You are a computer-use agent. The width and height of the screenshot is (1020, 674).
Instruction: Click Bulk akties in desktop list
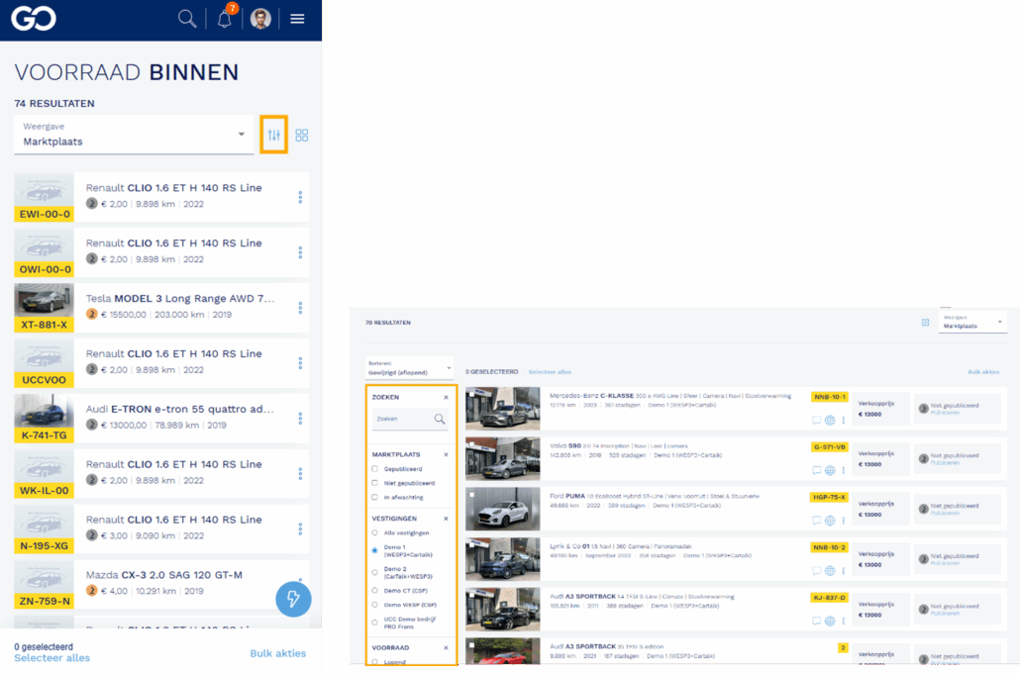coord(983,372)
